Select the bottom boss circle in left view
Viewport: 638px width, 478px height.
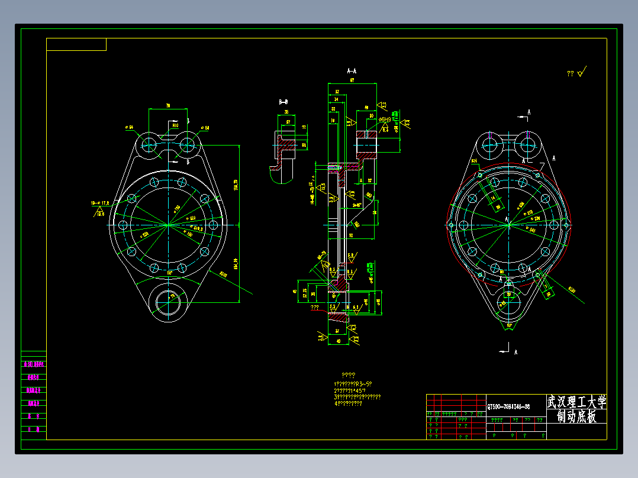pyautogui.click(x=168, y=303)
